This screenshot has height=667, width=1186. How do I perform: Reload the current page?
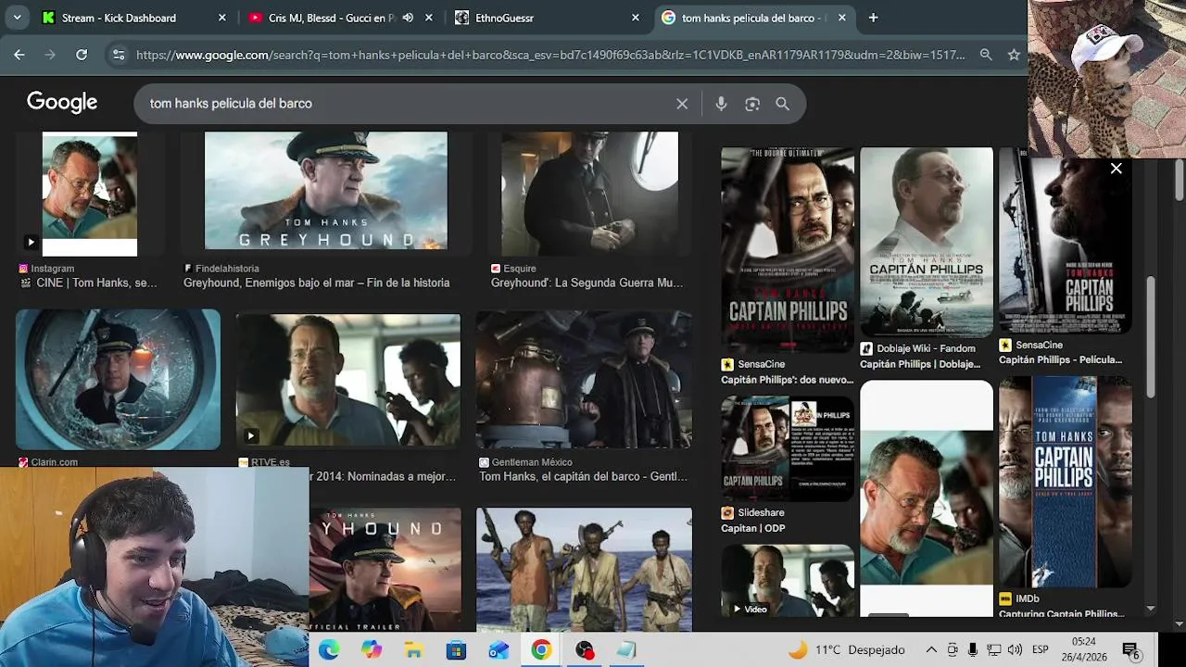tap(82, 55)
